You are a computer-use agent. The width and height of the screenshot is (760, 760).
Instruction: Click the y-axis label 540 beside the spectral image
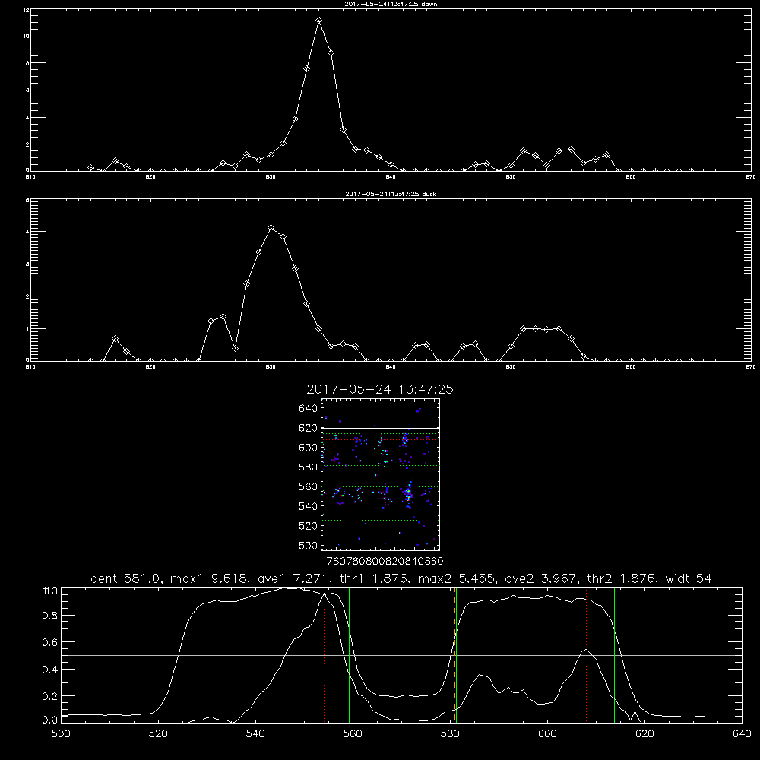click(x=309, y=506)
